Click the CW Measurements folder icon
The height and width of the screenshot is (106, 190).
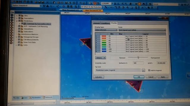[x=22, y=39]
